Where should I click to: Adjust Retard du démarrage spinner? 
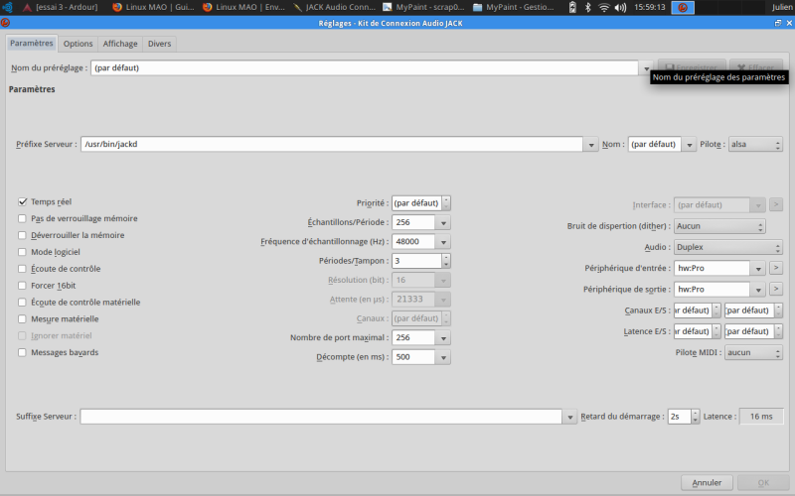[x=695, y=416]
